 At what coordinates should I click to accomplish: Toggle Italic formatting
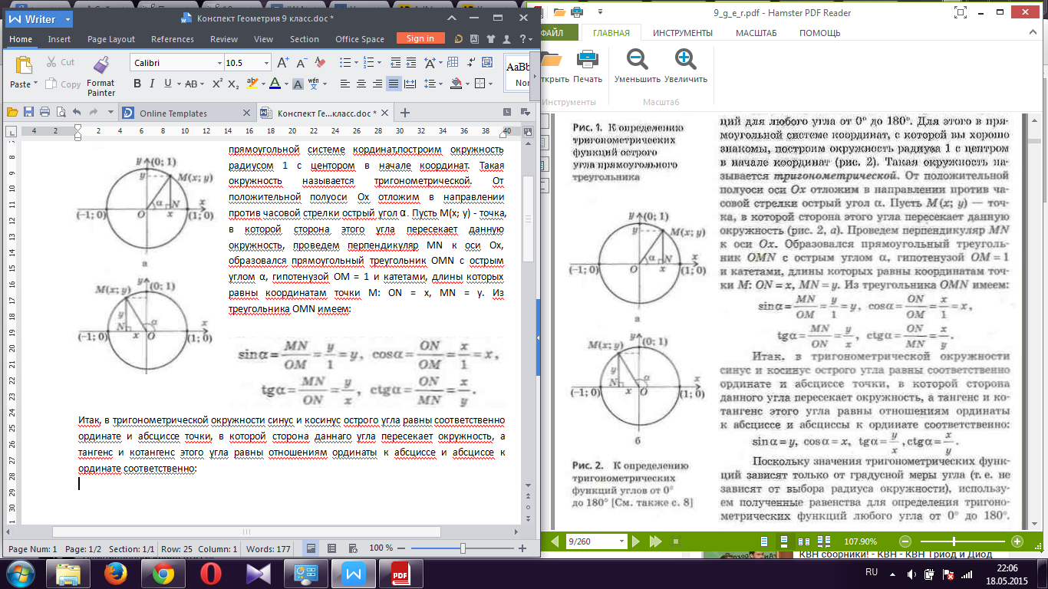coord(153,84)
